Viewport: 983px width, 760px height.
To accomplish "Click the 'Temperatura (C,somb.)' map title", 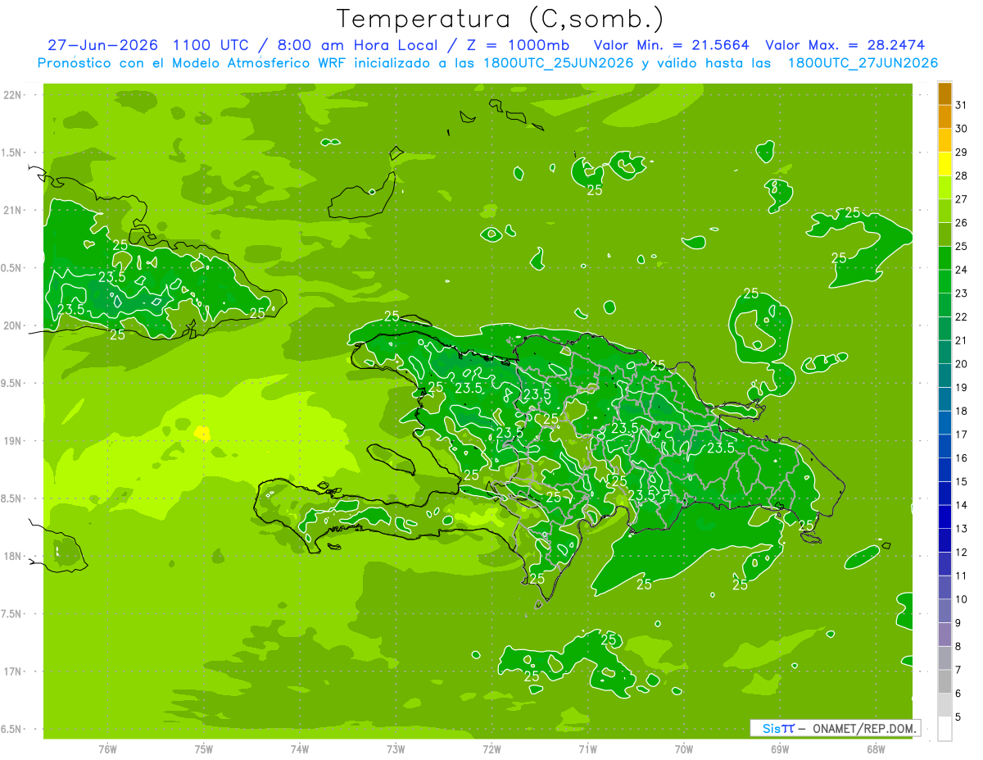I will tap(499, 19).
